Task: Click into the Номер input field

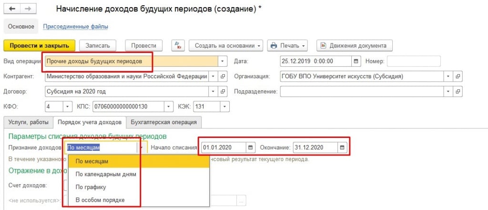Action: click(x=413, y=61)
